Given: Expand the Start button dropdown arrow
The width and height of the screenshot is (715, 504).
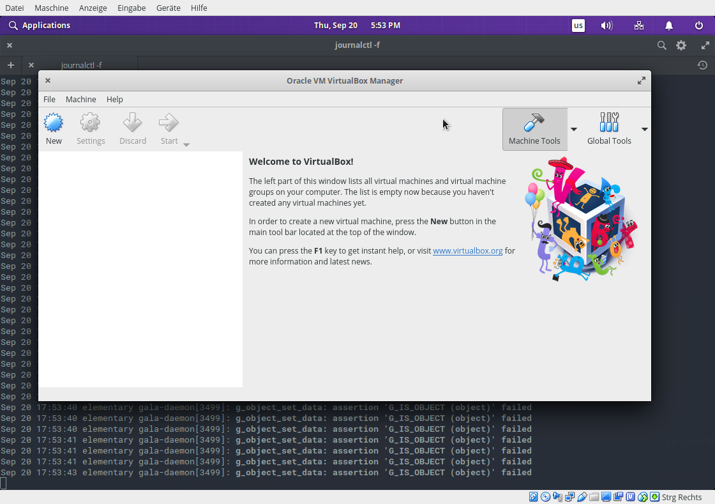Looking at the screenshot, I should (186, 144).
